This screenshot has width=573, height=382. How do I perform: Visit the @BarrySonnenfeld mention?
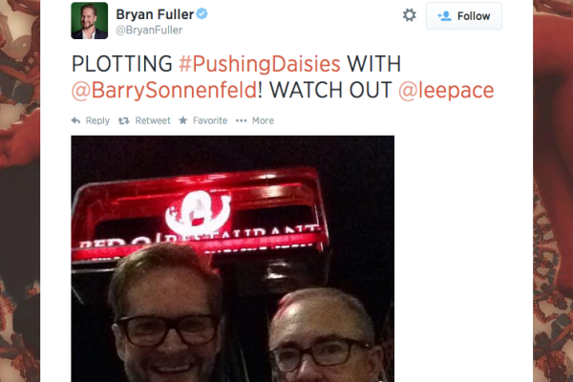166,91
